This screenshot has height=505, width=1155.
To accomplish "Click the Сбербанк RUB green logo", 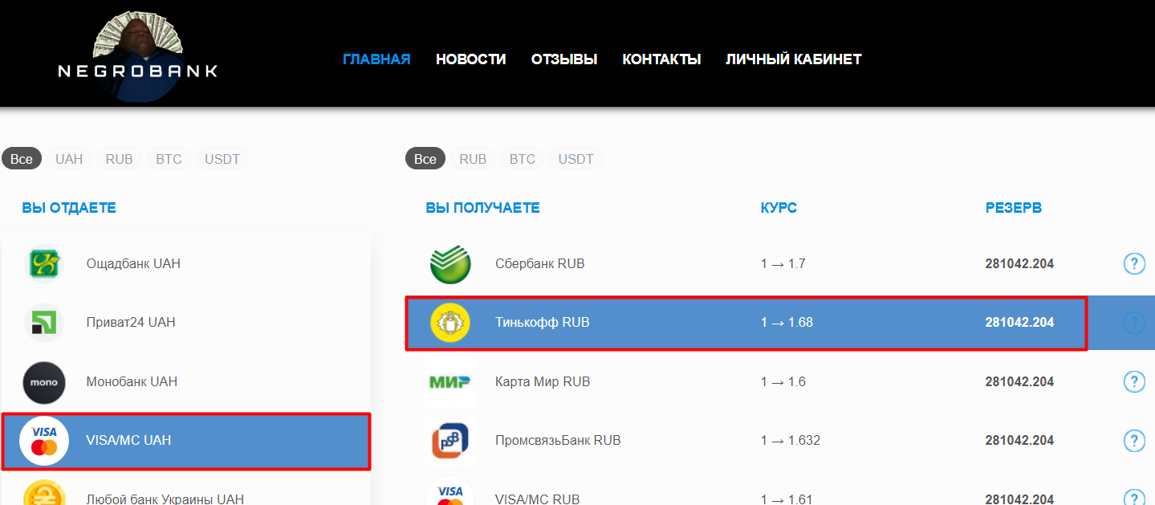I will pyautogui.click(x=450, y=263).
